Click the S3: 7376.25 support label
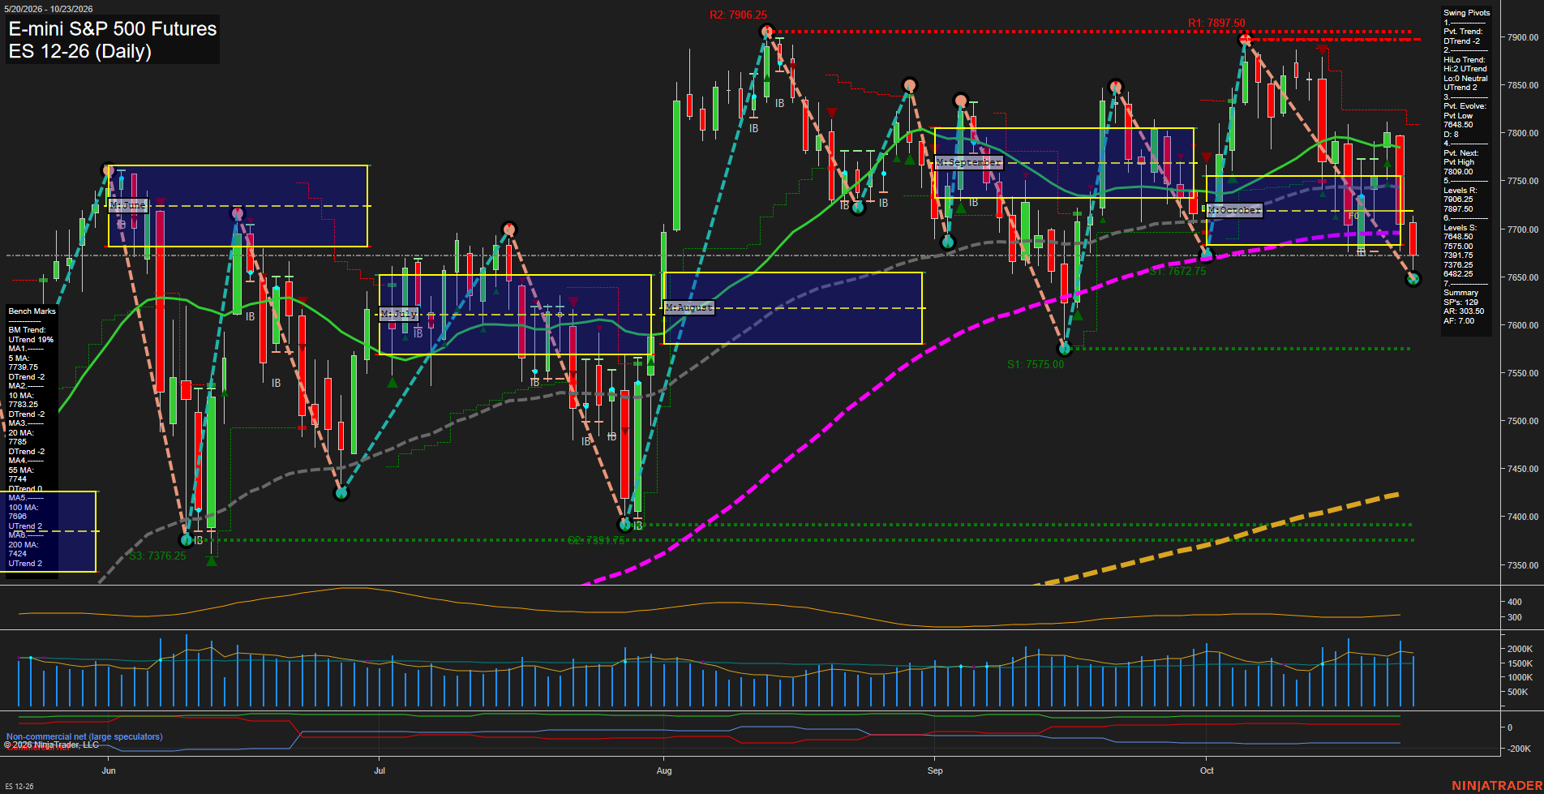 pyautogui.click(x=157, y=556)
